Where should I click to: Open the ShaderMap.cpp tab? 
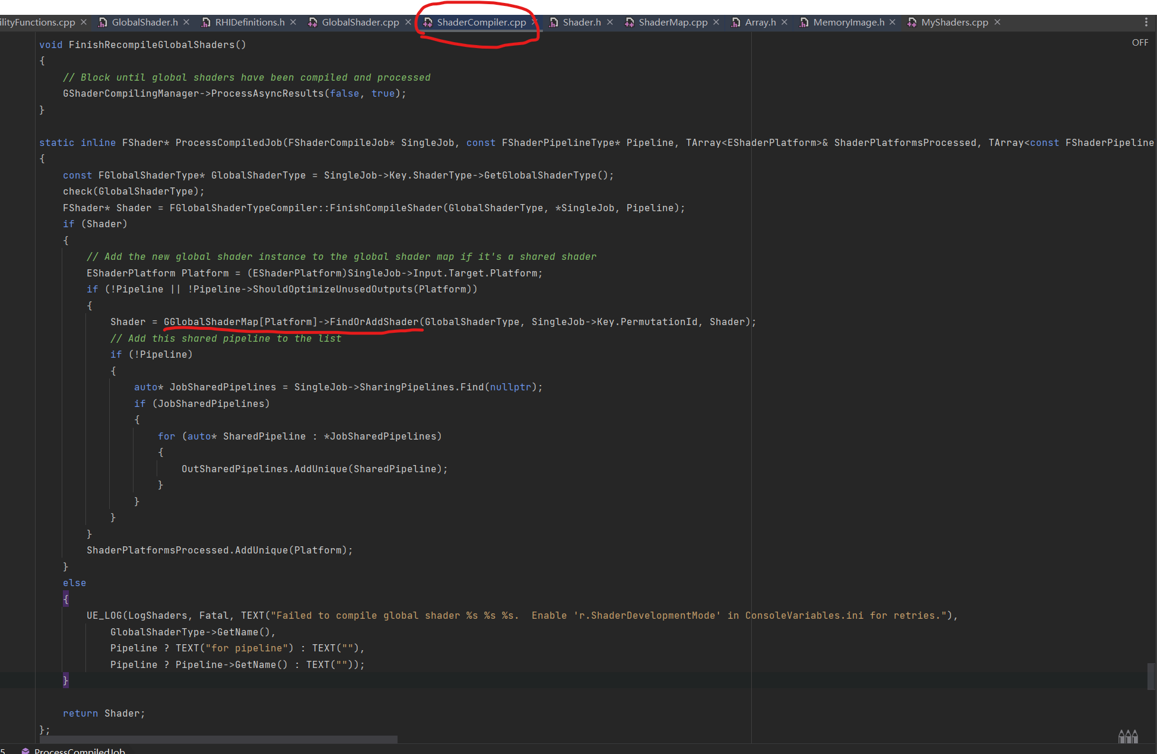673,22
